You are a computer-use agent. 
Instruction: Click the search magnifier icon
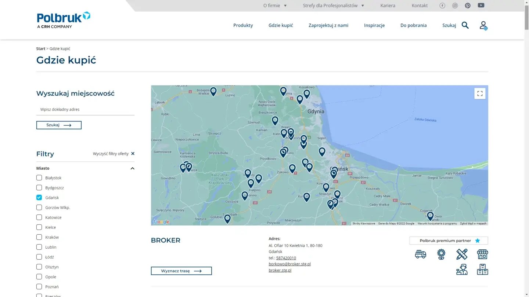click(465, 25)
